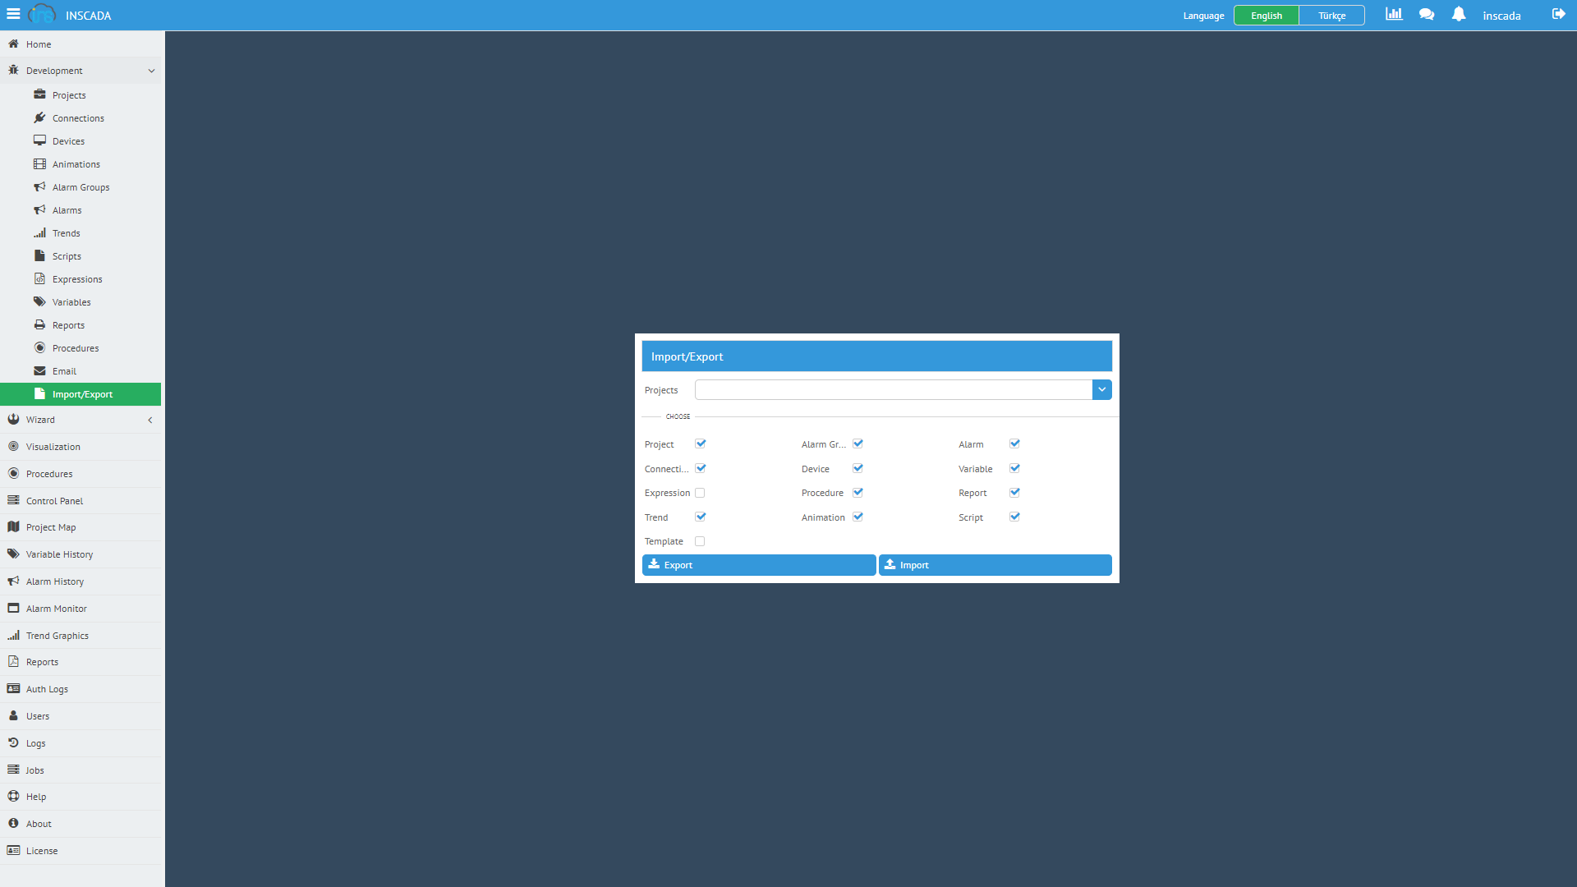This screenshot has width=1577, height=887.
Task: Click the Control Panel server icon
Action: tap(13, 500)
